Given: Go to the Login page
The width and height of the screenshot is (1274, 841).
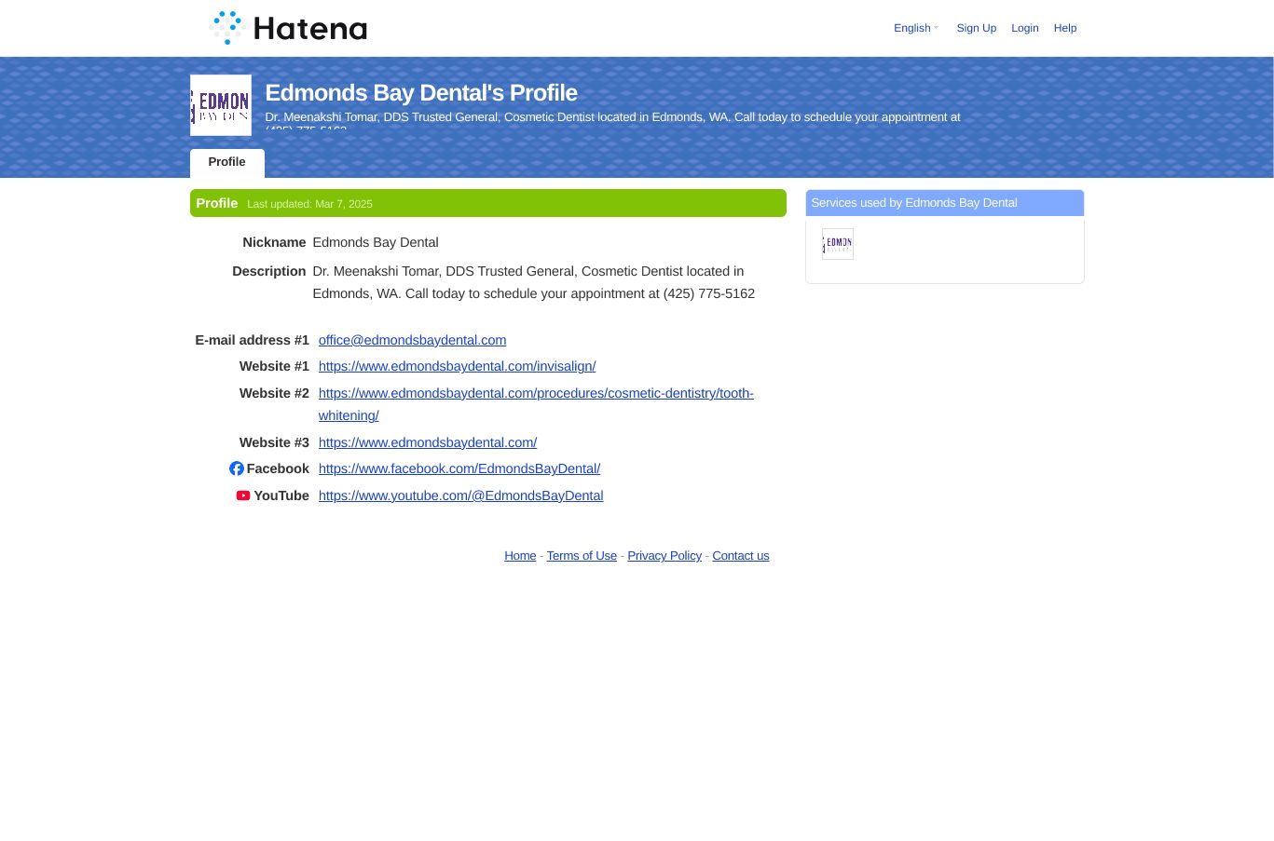Looking at the screenshot, I should click(x=1024, y=28).
